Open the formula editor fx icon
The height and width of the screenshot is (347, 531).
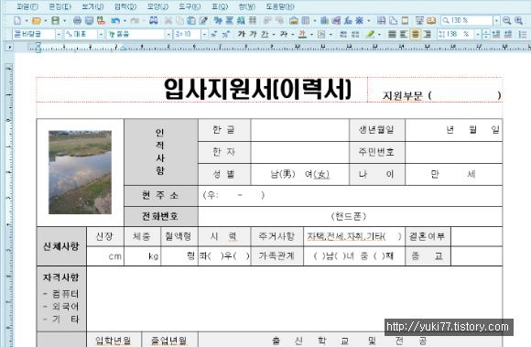[x=348, y=21]
